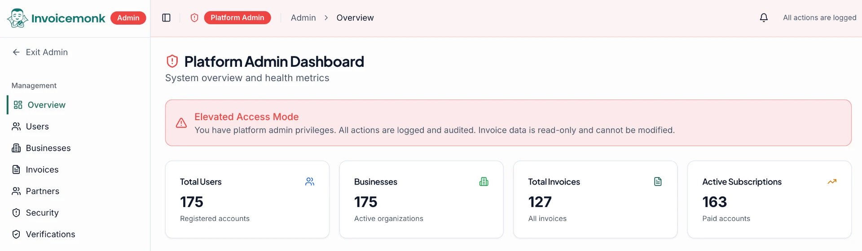Click the Invoicemonk monk logo icon
Viewport: 862px width, 251px height.
[18, 18]
